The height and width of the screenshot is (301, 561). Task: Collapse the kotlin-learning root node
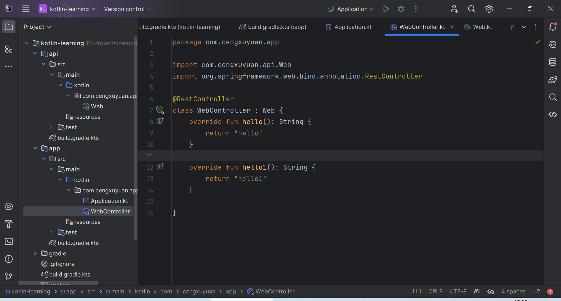[x=27, y=43]
